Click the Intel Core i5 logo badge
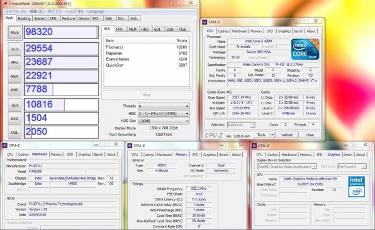This screenshot has height=230, width=375. (x=305, y=49)
